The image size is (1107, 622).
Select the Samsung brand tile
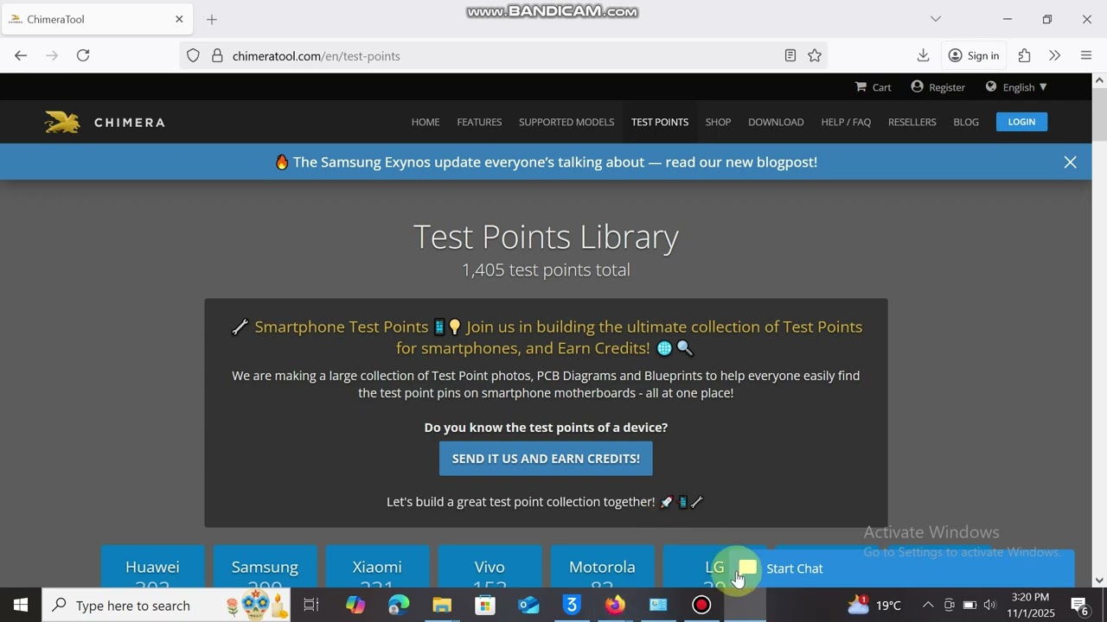pyautogui.click(x=265, y=567)
